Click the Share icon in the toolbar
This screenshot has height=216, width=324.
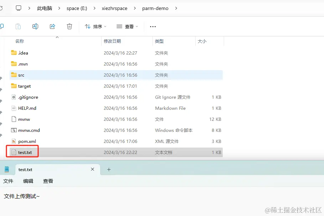[52, 26]
